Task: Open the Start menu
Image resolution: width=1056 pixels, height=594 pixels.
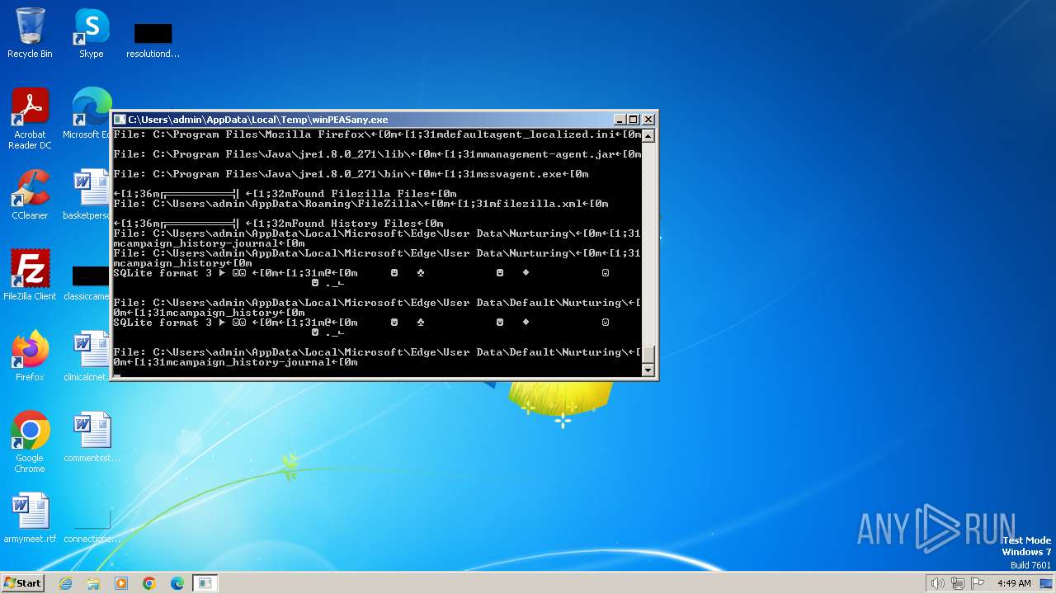Action: click(22, 582)
